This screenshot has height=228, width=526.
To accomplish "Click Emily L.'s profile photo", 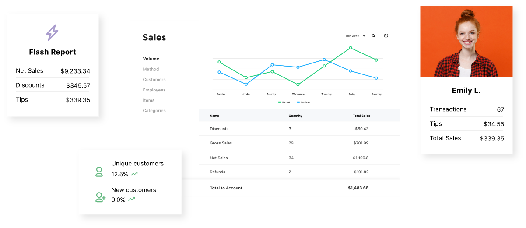I will coord(466,42).
